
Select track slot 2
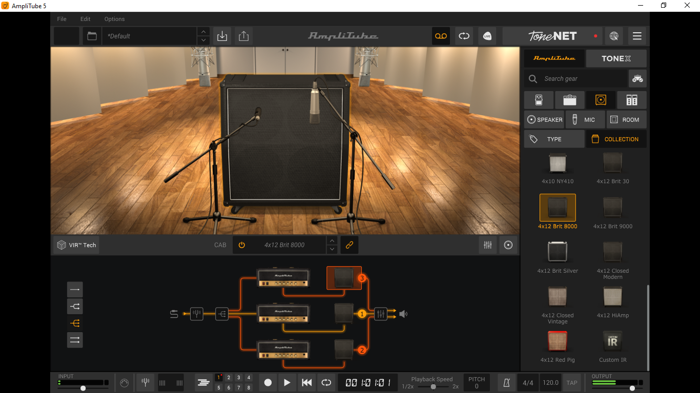point(229,378)
